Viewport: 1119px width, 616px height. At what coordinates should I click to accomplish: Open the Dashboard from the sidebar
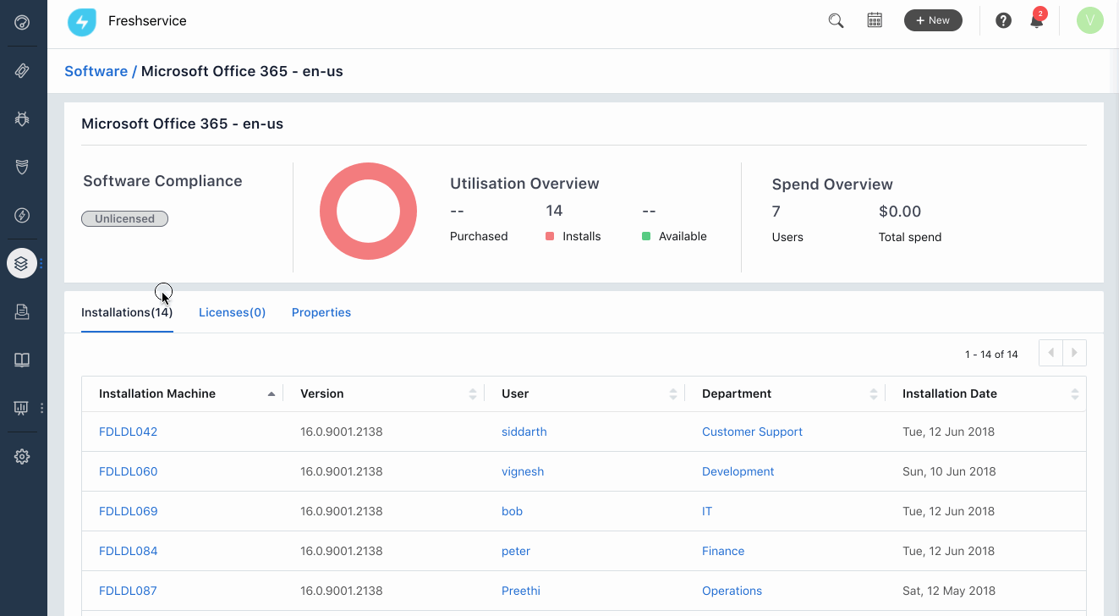coord(22,23)
